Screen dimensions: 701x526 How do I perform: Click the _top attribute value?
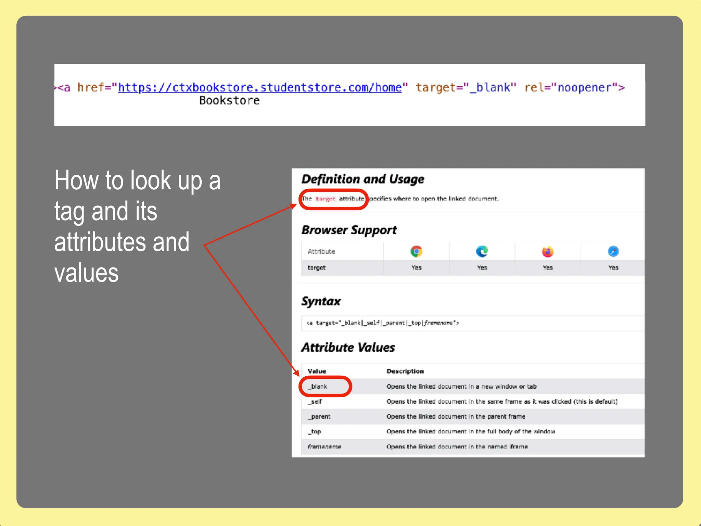point(315,431)
